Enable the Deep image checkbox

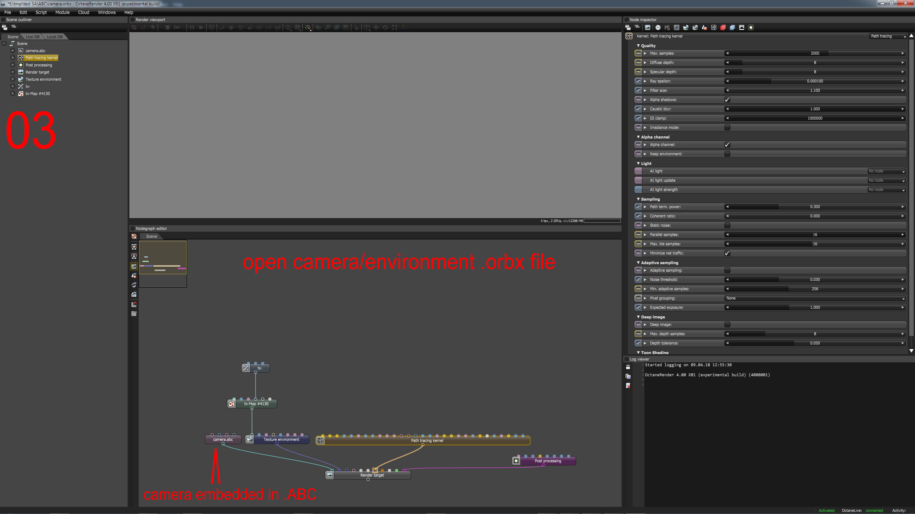pyautogui.click(x=727, y=324)
